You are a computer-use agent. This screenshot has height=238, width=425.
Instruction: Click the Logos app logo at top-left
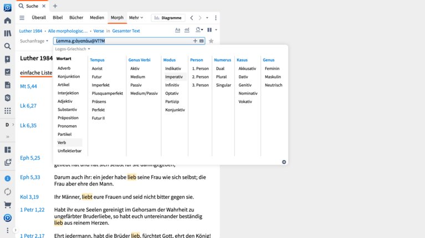(x=8, y=8)
